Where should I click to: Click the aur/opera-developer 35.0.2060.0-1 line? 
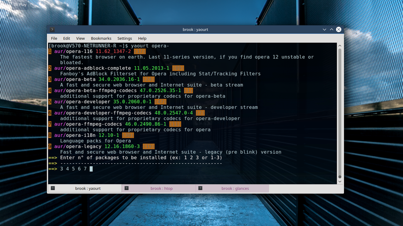tap(108, 102)
